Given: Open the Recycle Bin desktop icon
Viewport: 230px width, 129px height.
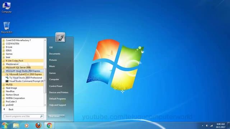Looking at the screenshot, I should pos(6,28).
